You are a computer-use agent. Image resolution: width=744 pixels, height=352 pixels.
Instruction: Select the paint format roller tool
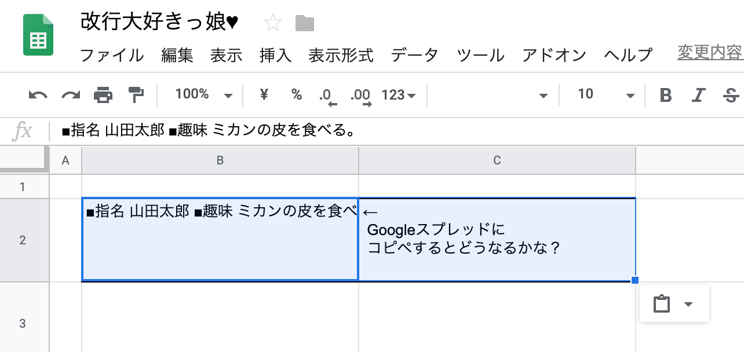click(x=136, y=95)
